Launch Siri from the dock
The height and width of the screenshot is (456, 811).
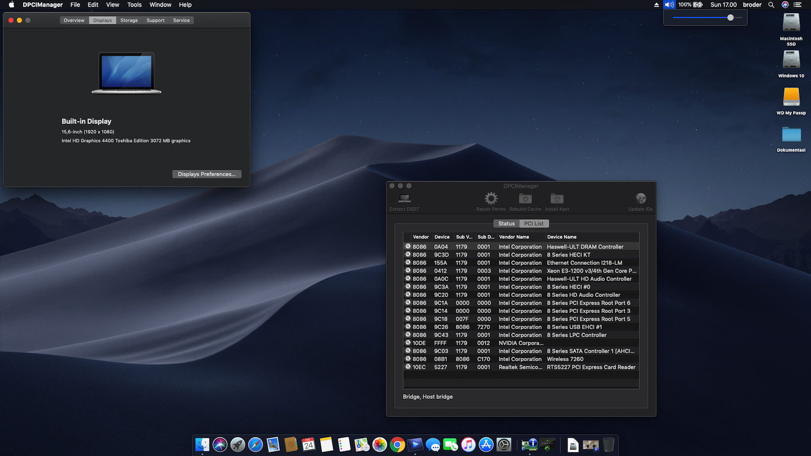[220, 444]
